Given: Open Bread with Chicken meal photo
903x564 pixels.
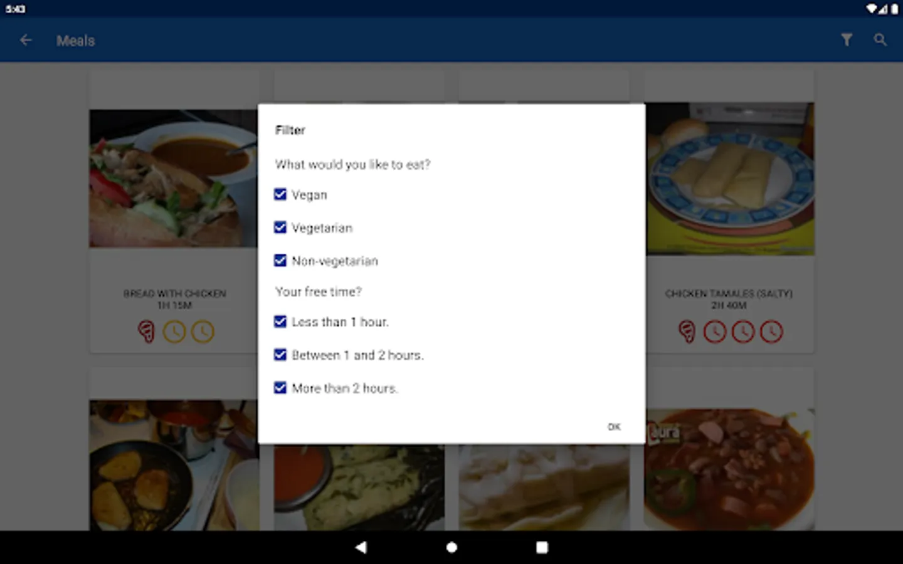Looking at the screenshot, I should [174, 179].
